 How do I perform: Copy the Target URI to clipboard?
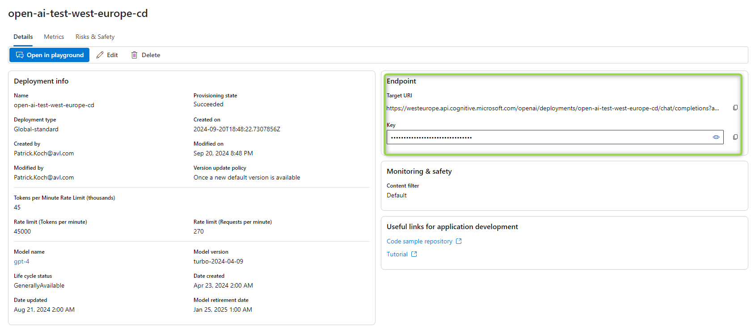coord(735,108)
